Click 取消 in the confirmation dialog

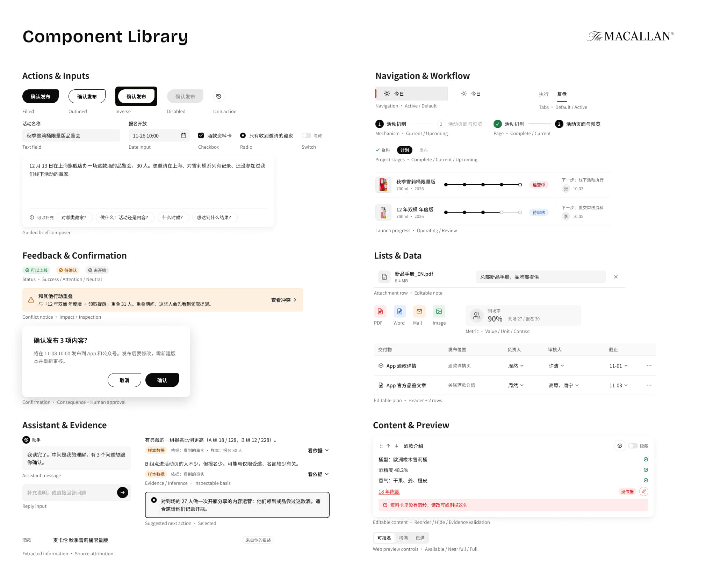coord(124,380)
